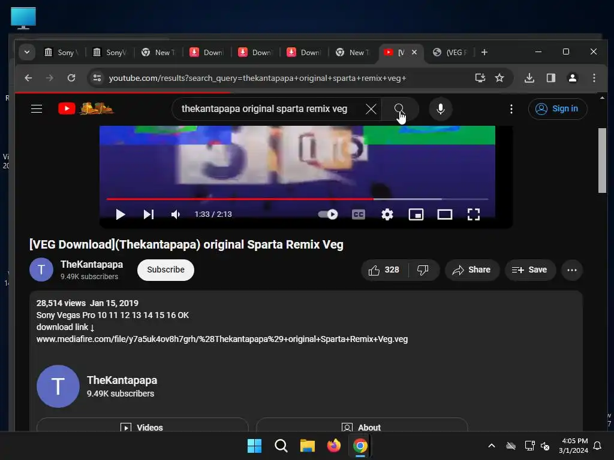Toggle the autoplay switch
Image resolution: width=614 pixels, height=460 pixels.
tap(328, 214)
